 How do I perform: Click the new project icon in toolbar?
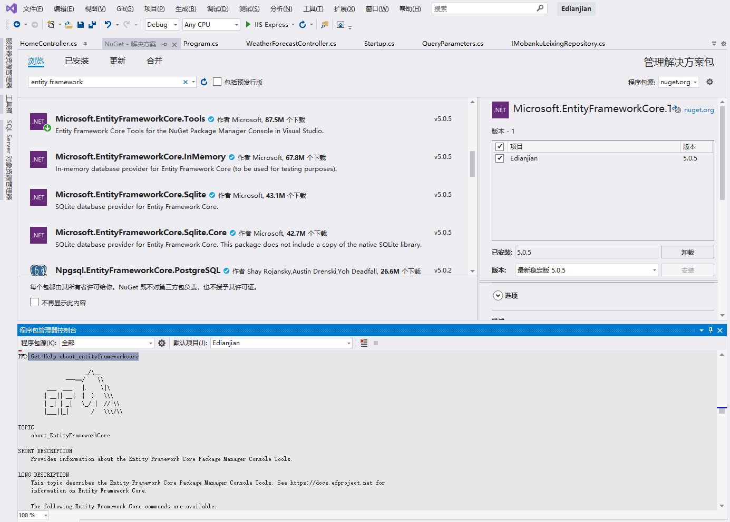coord(51,25)
